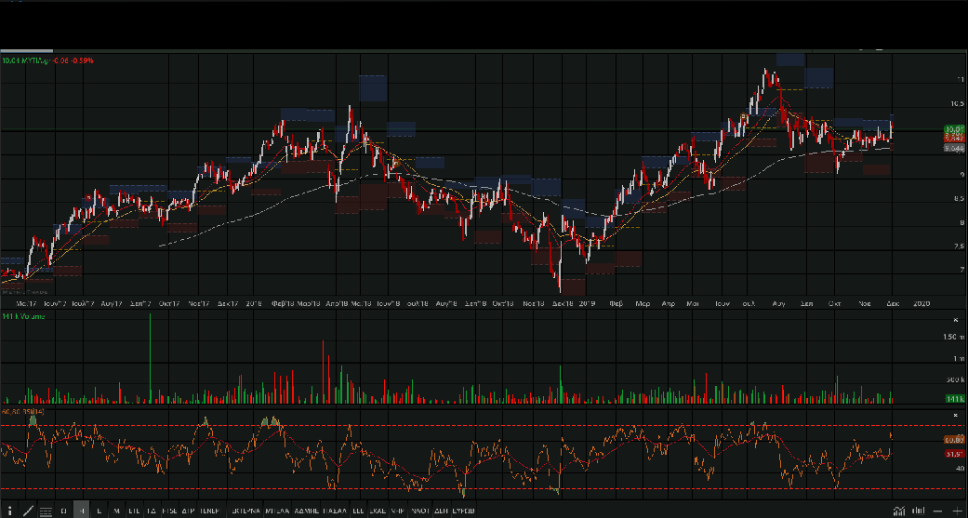The height and width of the screenshot is (518, 968).
Task: Click the green current price marker on price axis
Action: [952, 129]
